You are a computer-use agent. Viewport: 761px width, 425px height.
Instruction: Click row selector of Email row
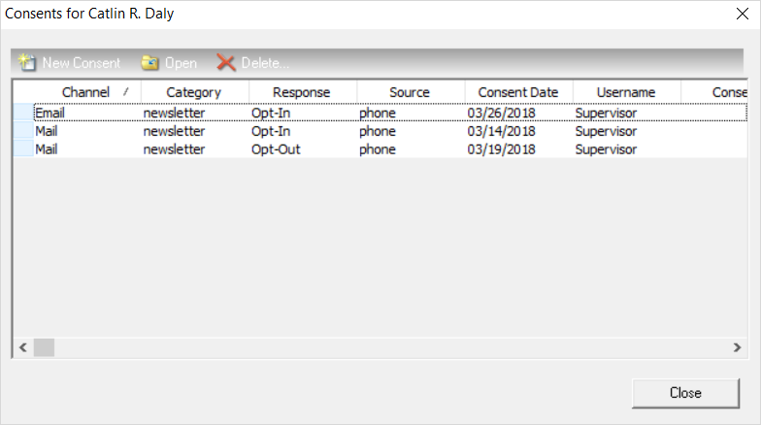22,113
